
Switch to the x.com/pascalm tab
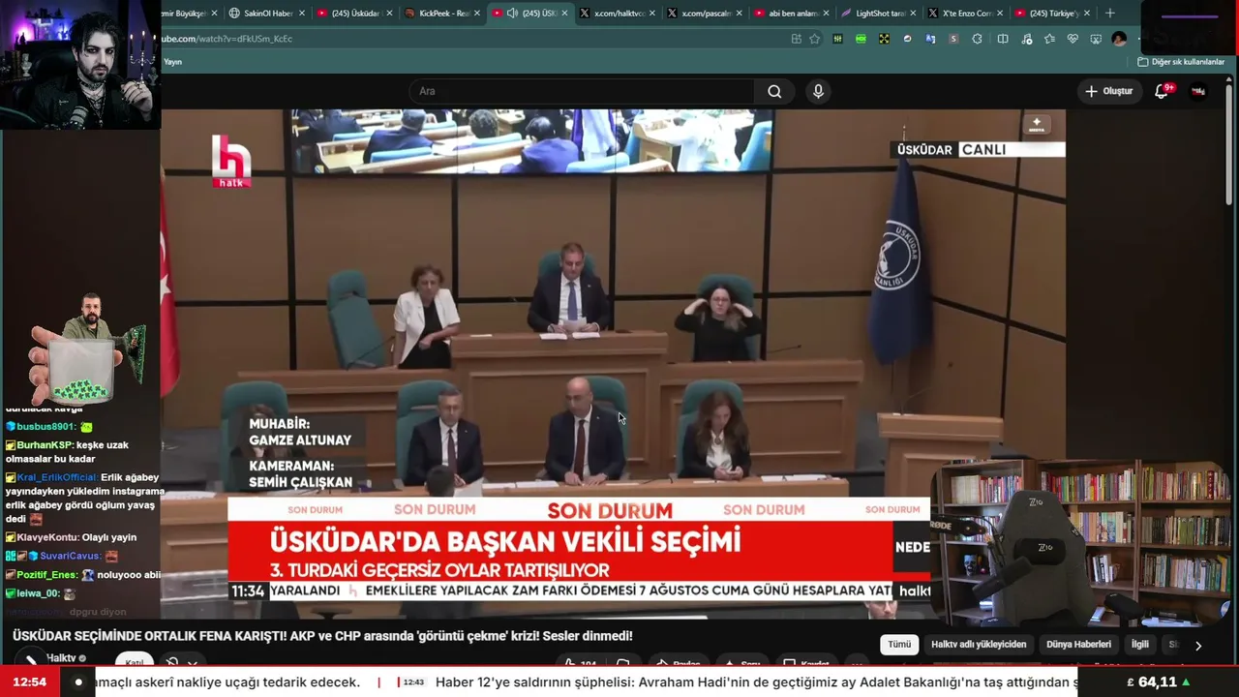point(701,14)
